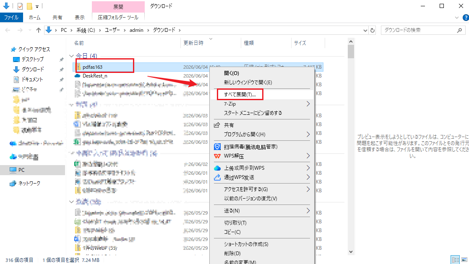The height and width of the screenshot is (264, 469).
Task: Open the ファイル tab
Action: [x=11, y=17]
